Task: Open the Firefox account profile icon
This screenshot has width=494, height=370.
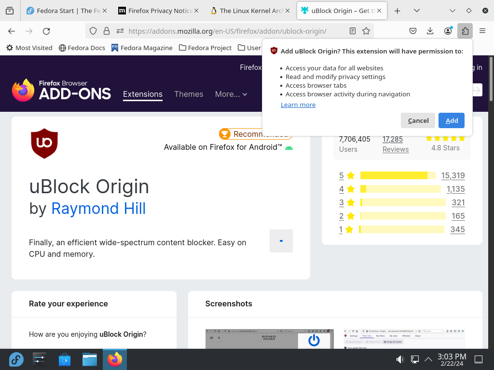Action: point(448,31)
